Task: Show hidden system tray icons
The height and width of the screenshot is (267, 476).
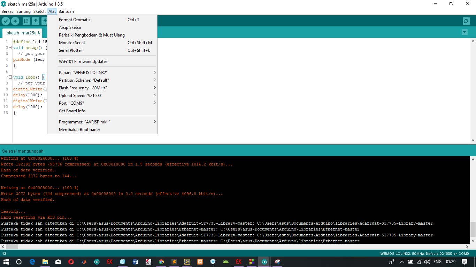Action: [402, 262]
